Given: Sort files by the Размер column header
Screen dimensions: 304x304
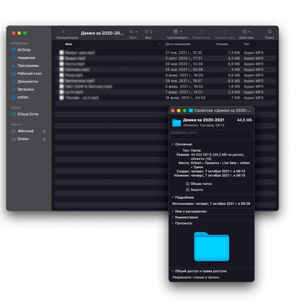Looking at the screenshot, I should point(222,44).
